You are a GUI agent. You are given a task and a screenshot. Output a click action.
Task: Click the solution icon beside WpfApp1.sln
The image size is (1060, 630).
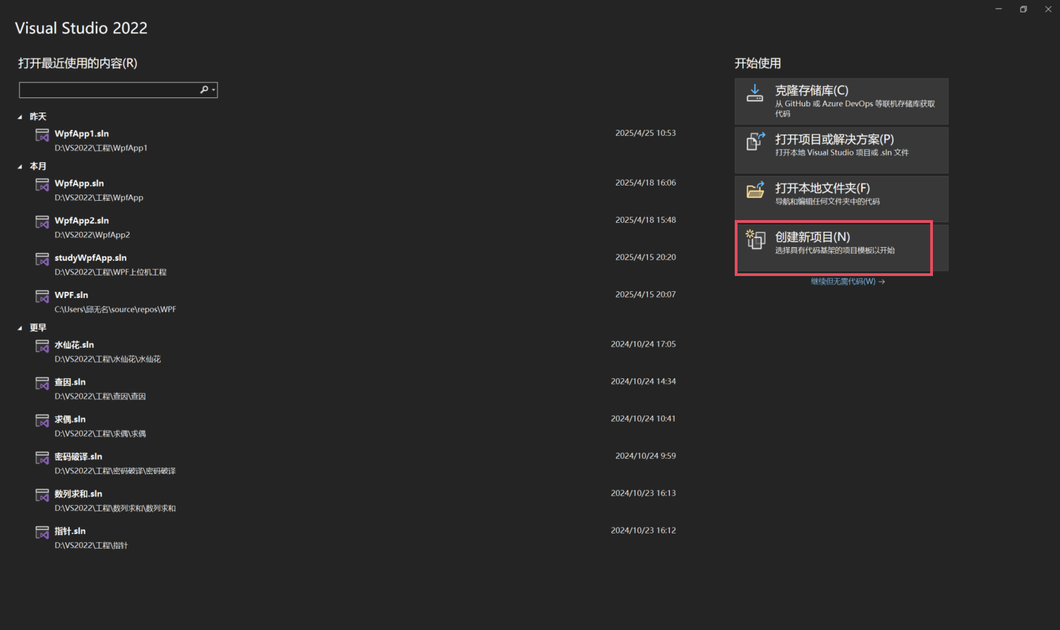[x=41, y=135]
